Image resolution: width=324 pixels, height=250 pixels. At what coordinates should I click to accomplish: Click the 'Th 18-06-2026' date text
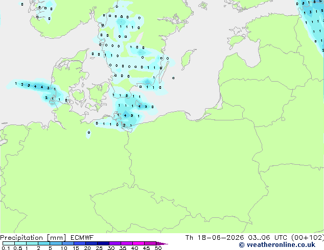pos(215,238)
